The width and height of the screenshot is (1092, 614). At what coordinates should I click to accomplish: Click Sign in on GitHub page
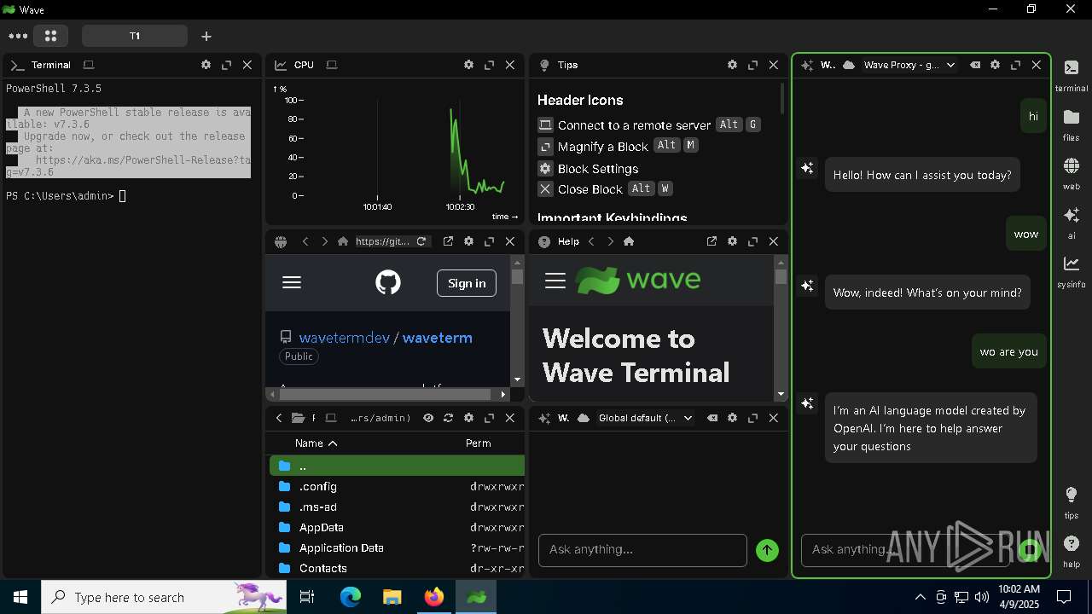pos(467,283)
